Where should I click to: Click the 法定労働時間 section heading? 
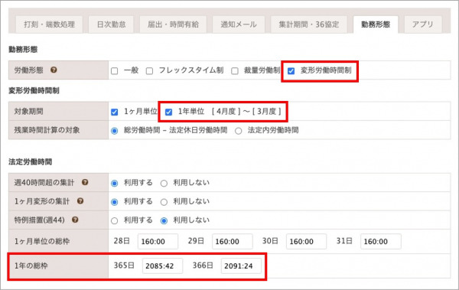(30, 161)
